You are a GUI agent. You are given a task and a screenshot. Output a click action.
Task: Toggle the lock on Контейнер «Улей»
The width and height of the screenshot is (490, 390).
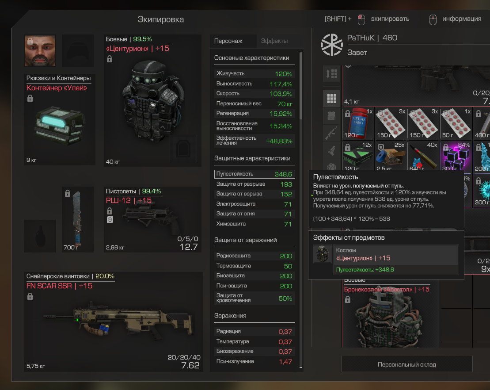30,99
